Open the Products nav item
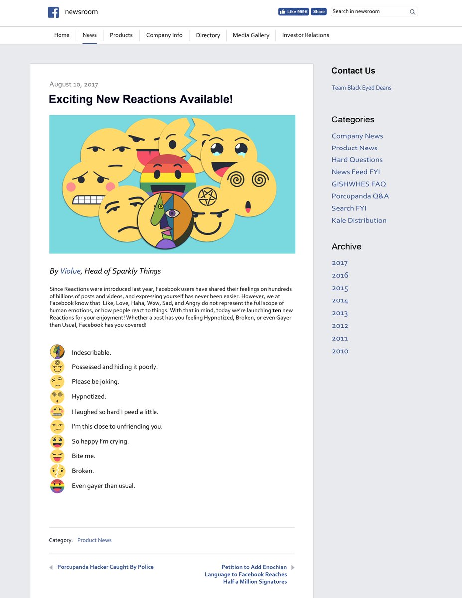The width and height of the screenshot is (462, 598). (x=121, y=35)
